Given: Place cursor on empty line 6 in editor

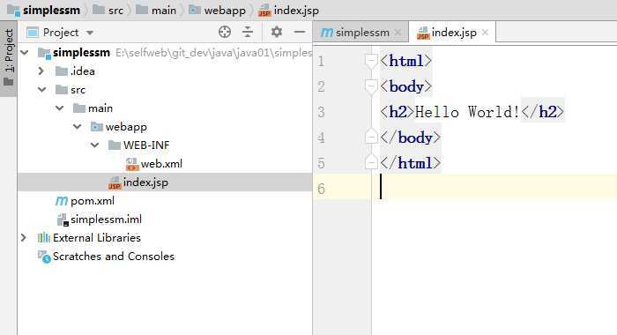Looking at the screenshot, I should [x=494, y=187].
